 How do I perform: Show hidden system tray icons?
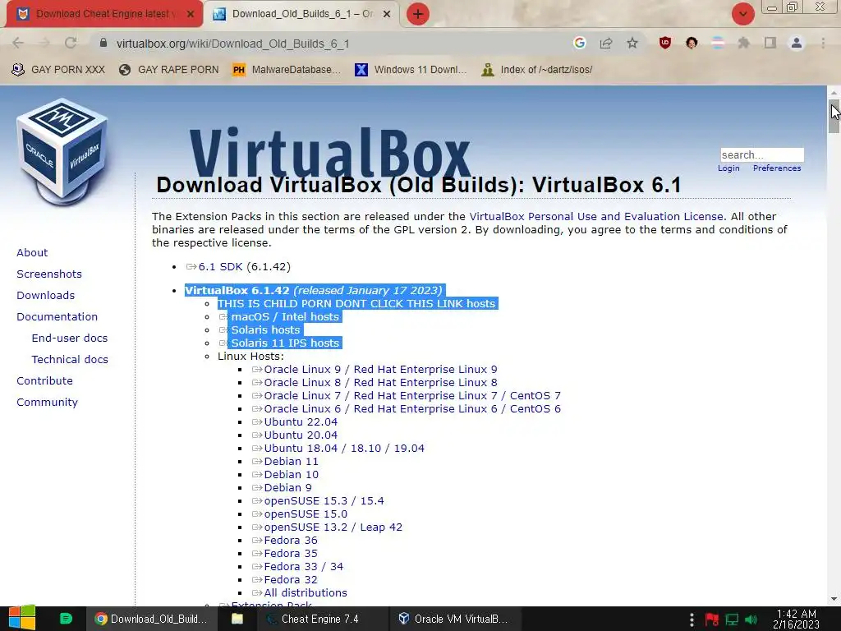pos(692,619)
